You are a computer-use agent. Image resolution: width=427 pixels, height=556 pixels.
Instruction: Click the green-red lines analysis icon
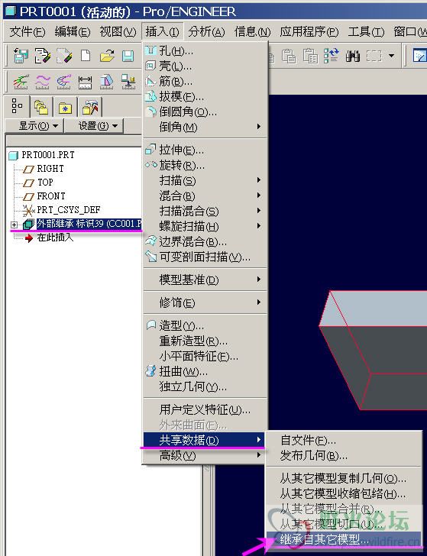21,82
